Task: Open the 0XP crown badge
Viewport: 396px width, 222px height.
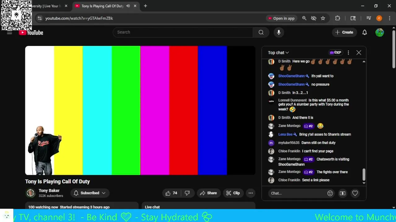Action: coord(335,53)
